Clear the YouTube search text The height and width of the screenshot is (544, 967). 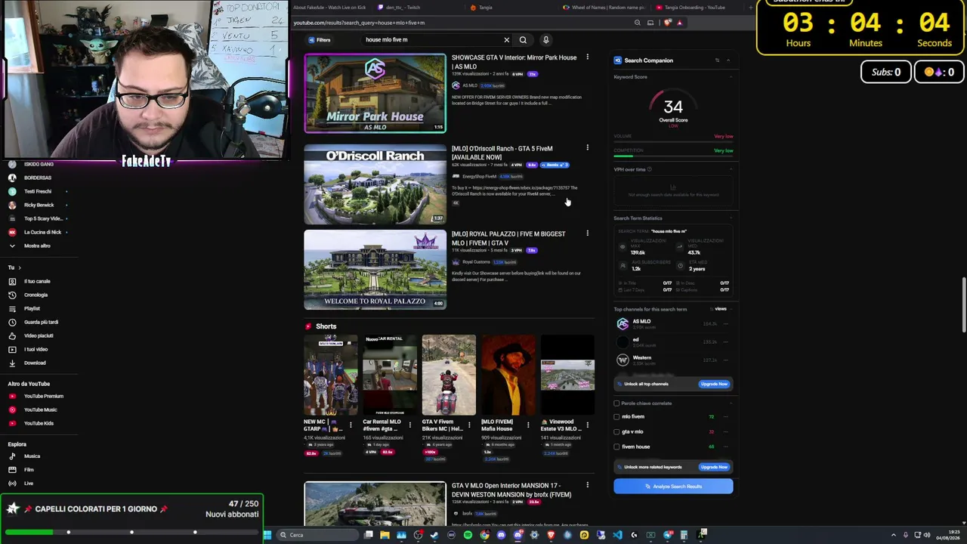click(x=506, y=40)
